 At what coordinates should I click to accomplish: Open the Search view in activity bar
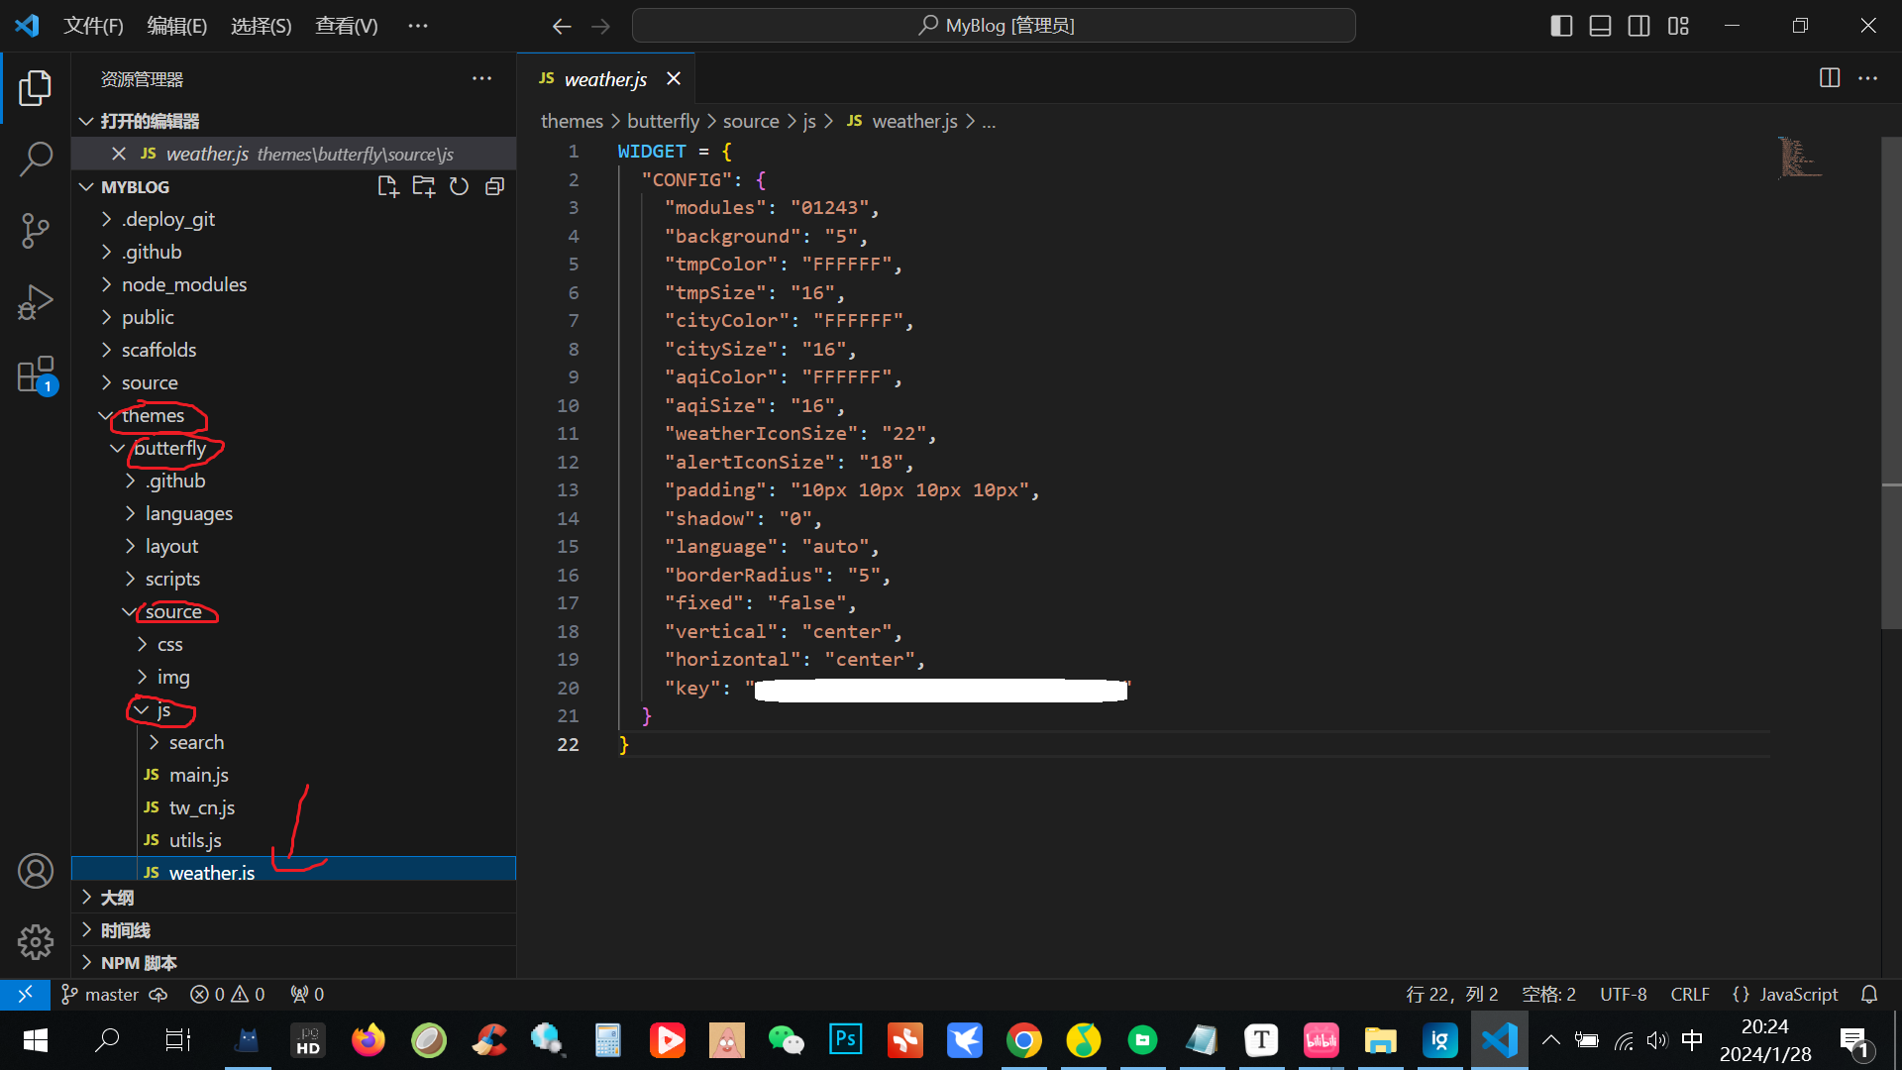tap(36, 159)
